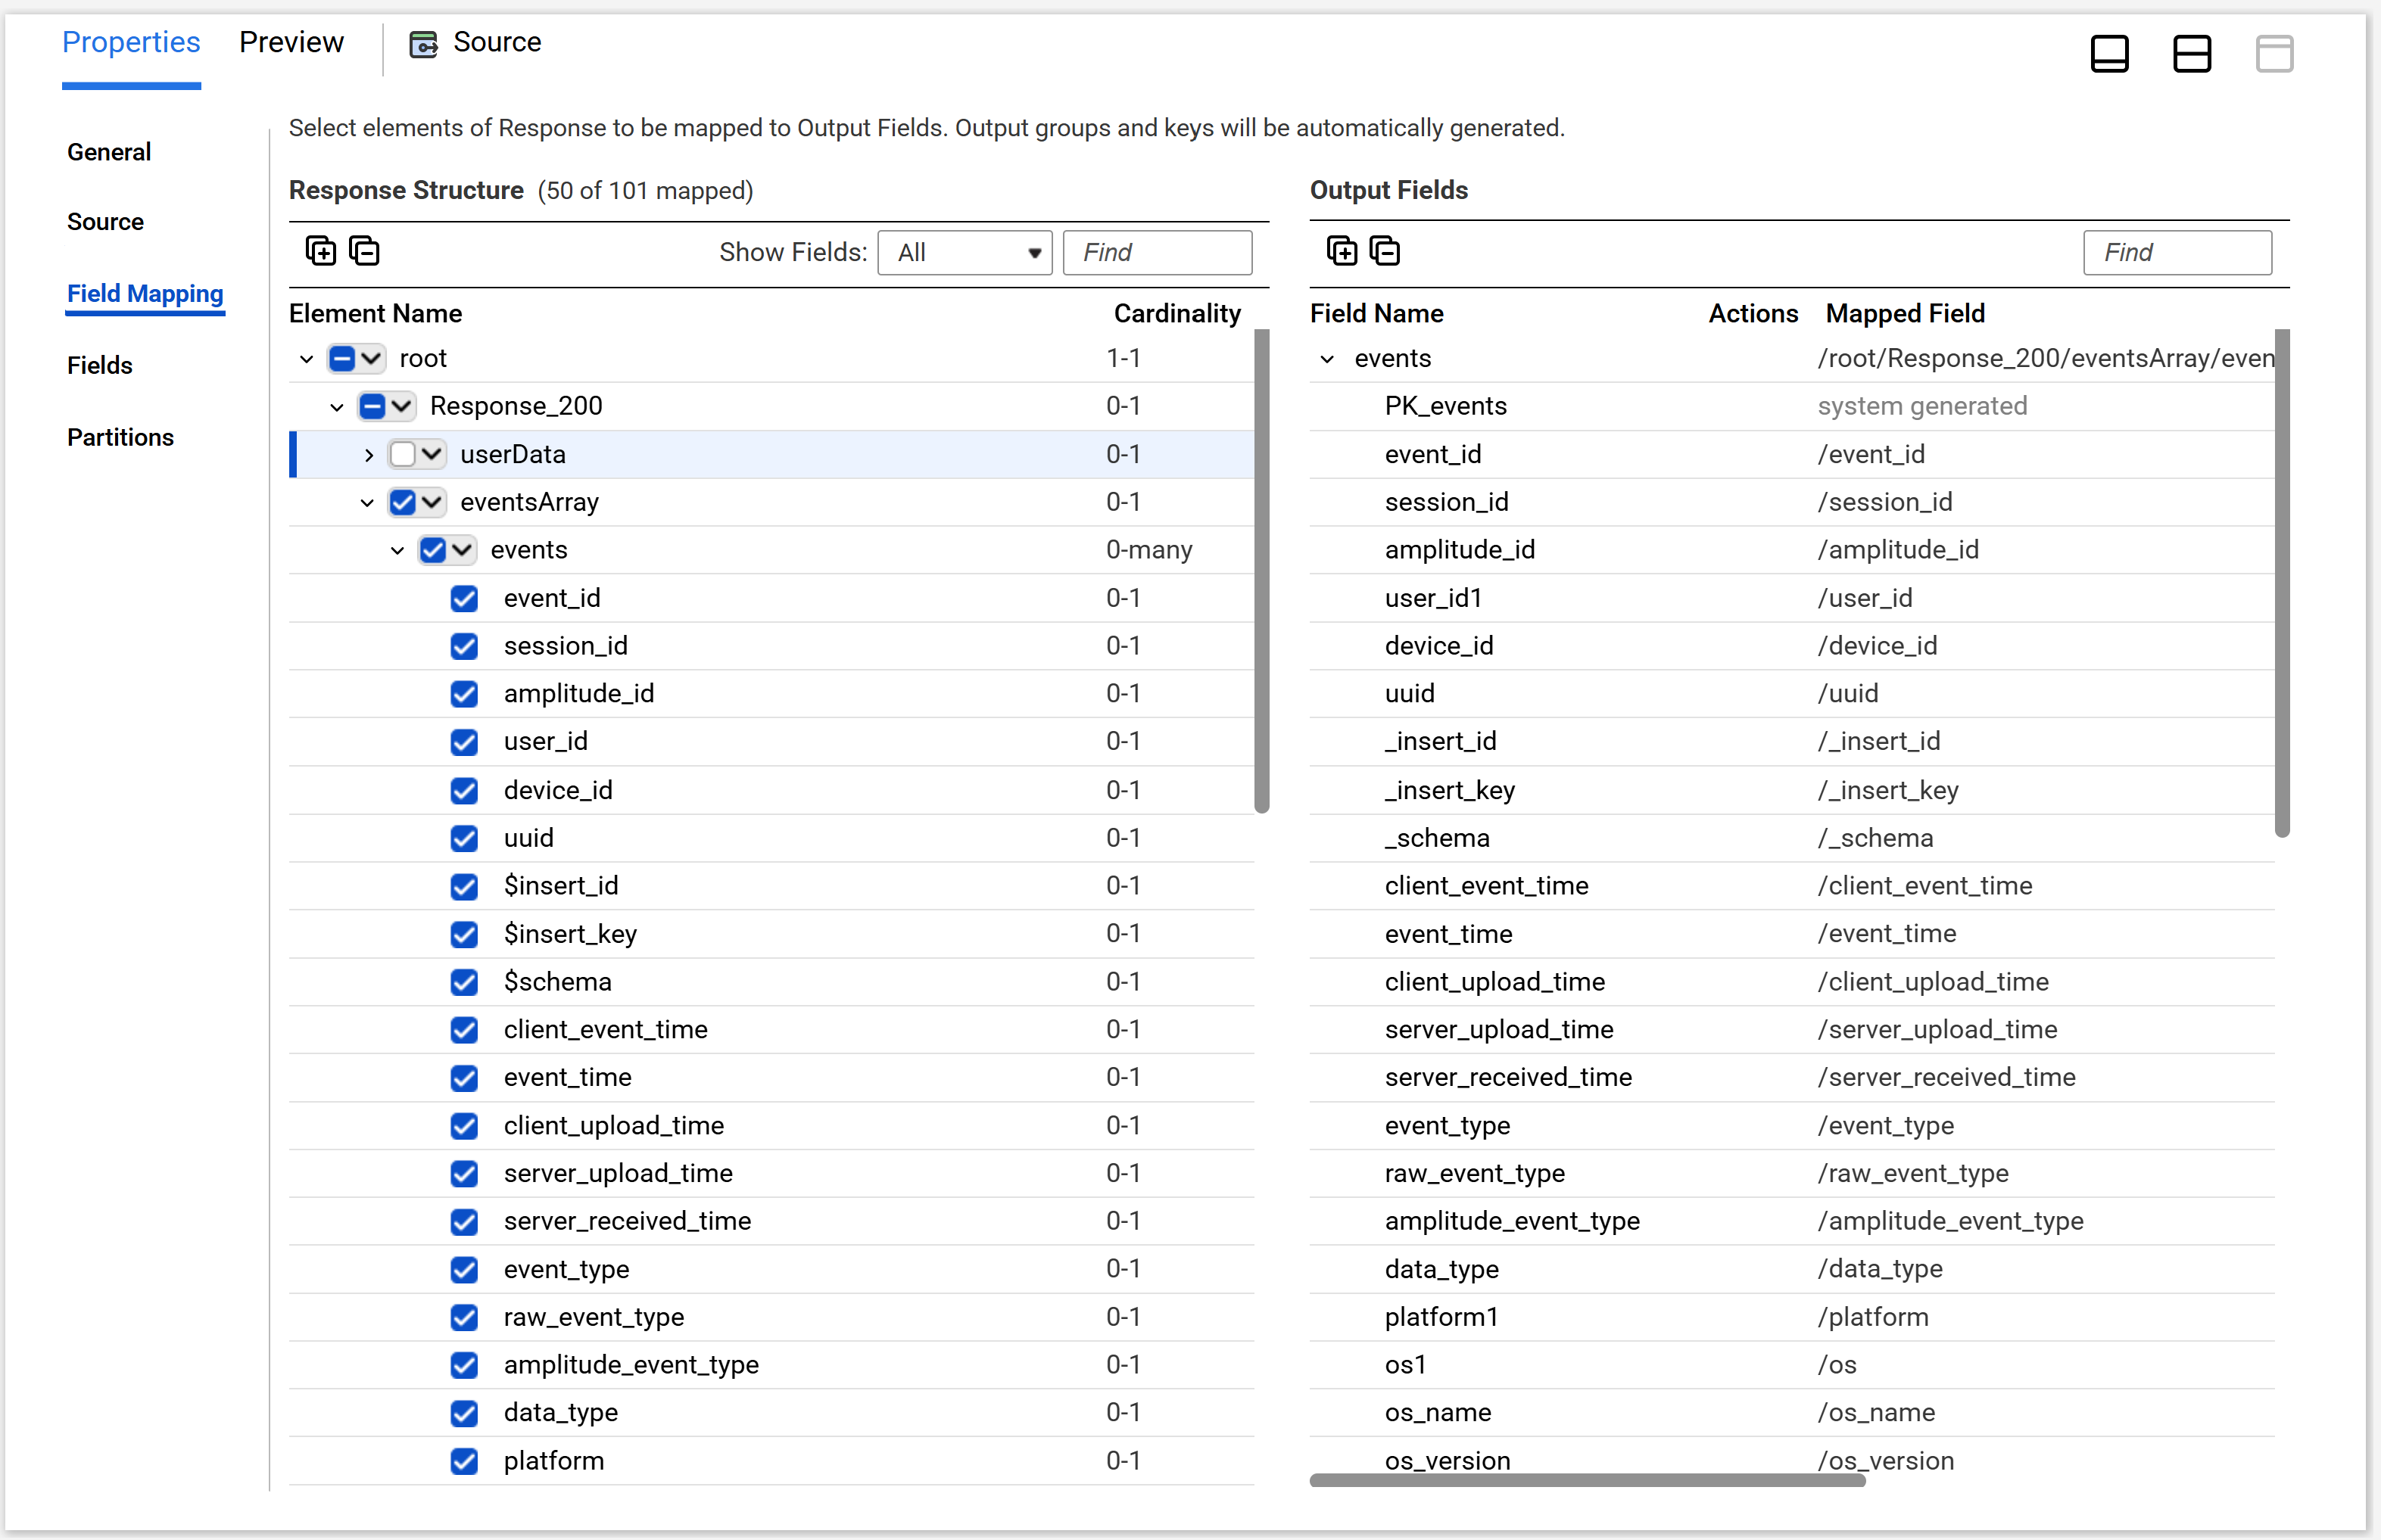Open the Source section in sidebar

[105, 222]
